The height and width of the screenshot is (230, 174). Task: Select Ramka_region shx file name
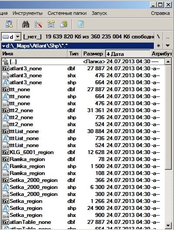(x=27, y=173)
